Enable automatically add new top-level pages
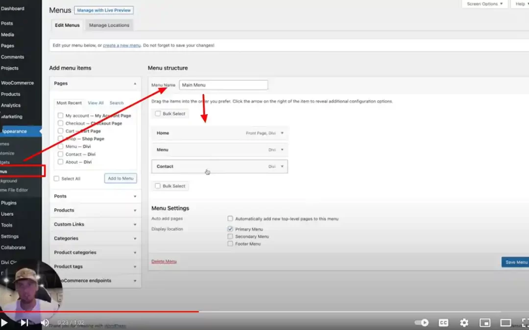 [230, 219]
